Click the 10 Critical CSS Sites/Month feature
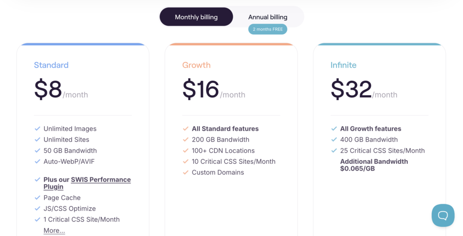The height and width of the screenshot is (236, 463). [x=233, y=162]
